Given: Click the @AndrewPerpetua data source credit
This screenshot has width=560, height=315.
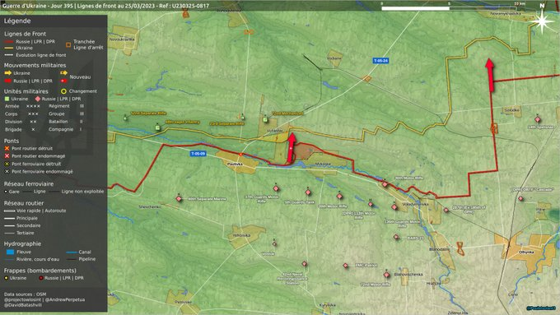Looking at the screenshot, I should tap(64, 299).
